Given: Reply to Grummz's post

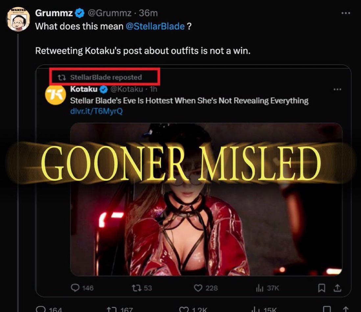Looking at the screenshot, I should [40, 309].
